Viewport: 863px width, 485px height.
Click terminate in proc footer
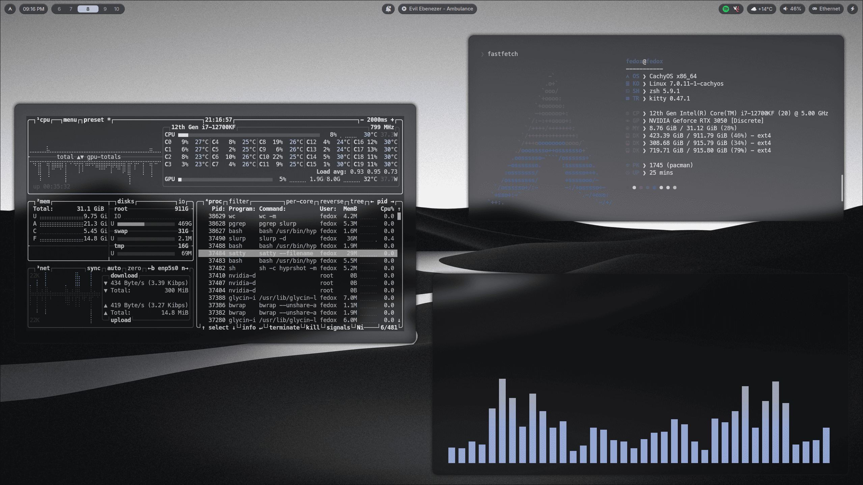(x=284, y=327)
